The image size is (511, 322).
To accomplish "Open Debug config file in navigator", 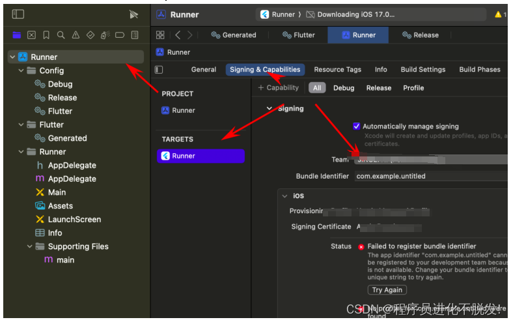I will pyautogui.click(x=54, y=84).
